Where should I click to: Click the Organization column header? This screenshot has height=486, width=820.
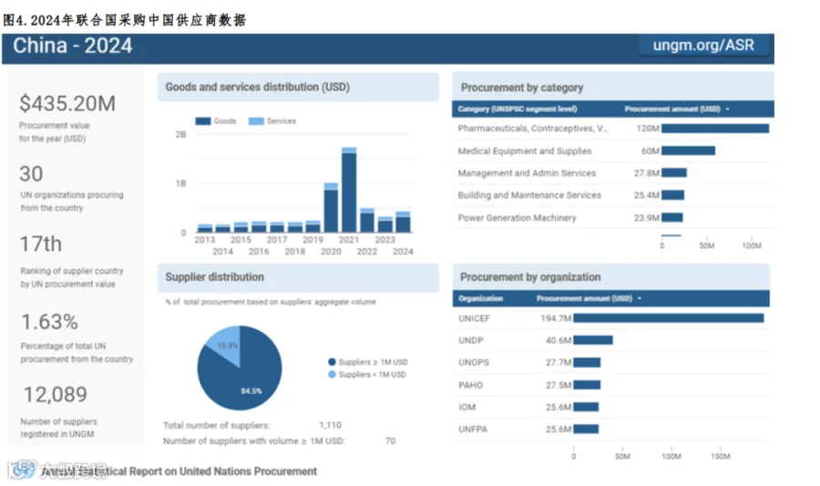coord(480,298)
